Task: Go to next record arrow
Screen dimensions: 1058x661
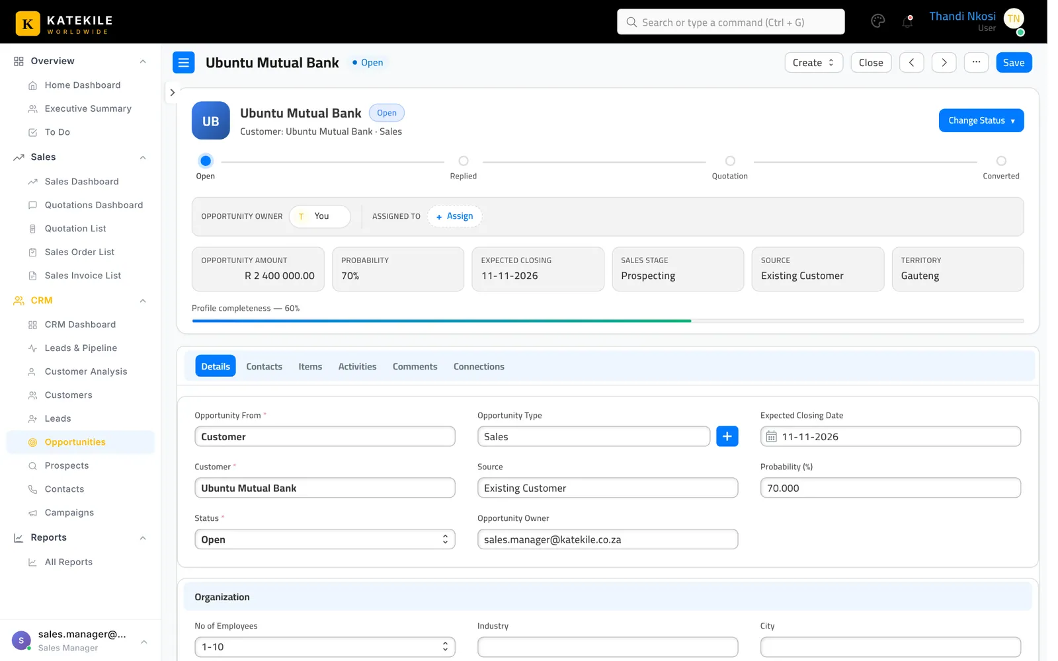Action: (944, 63)
